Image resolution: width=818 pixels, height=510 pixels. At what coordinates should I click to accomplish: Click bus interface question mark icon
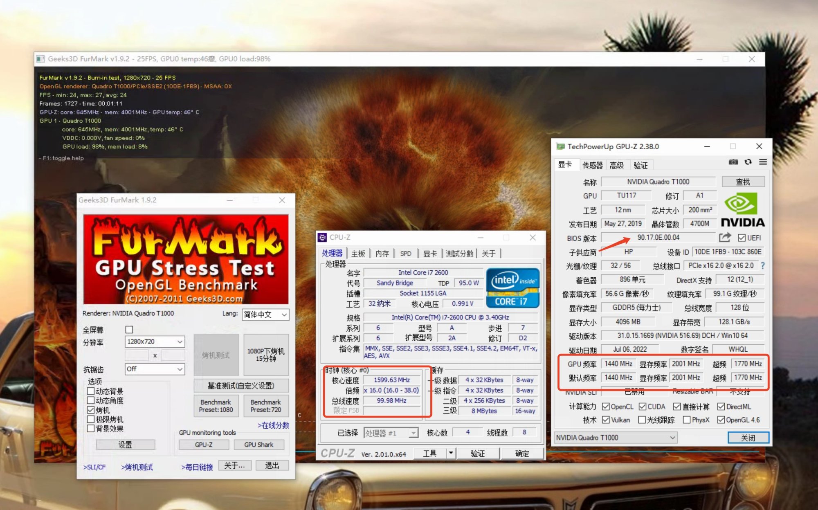pos(763,266)
